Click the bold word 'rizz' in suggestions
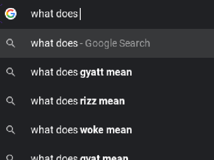This screenshot has width=214, height=160. [x=88, y=101]
